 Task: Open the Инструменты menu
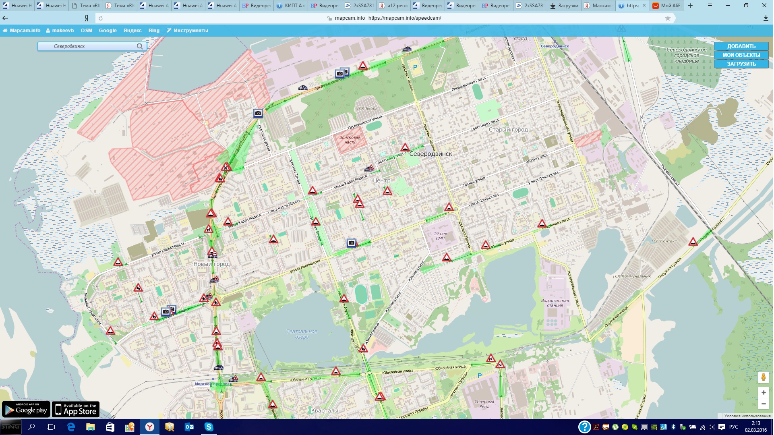tap(187, 31)
